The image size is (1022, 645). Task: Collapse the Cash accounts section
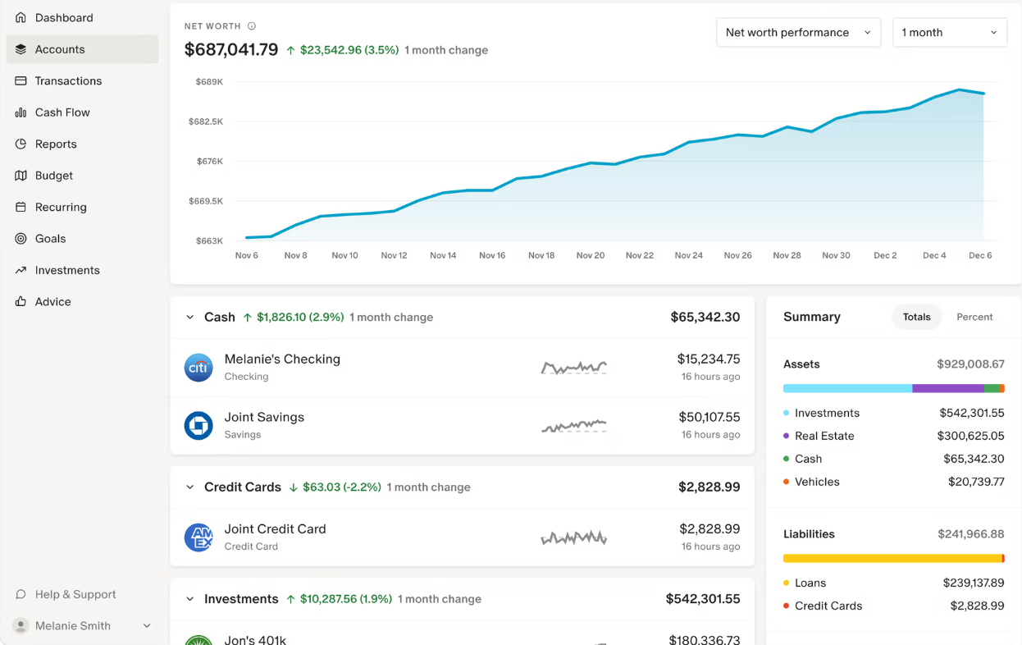(190, 318)
